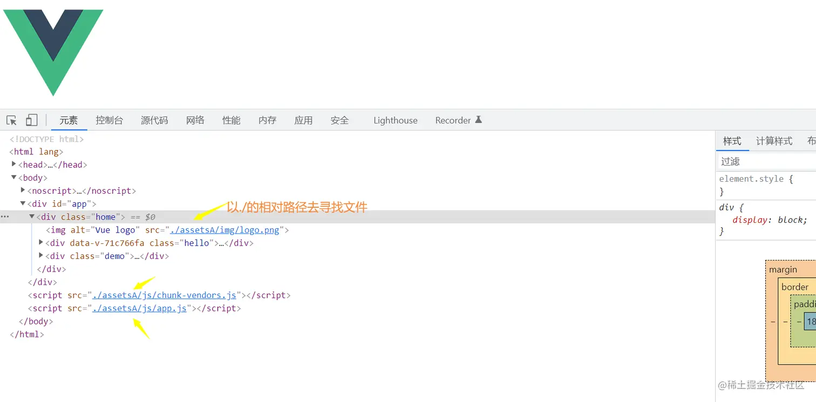Viewport: 816px width, 402px height.
Task: Click the element.style rule block
Action: [x=766, y=185]
